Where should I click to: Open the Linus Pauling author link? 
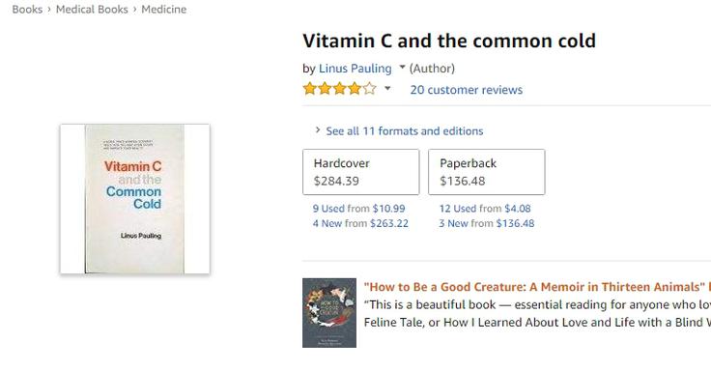click(x=355, y=69)
